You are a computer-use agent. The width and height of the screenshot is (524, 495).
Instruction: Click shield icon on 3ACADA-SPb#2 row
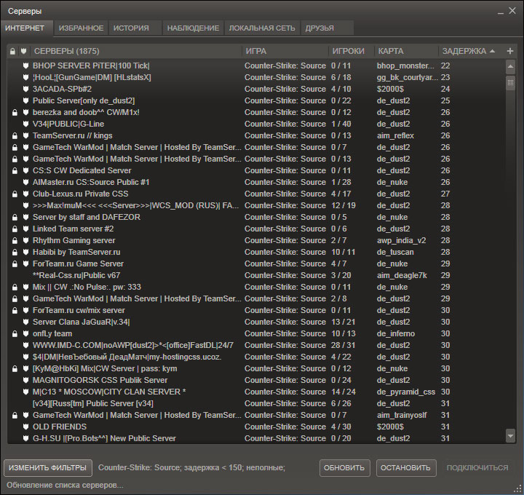pos(25,89)
